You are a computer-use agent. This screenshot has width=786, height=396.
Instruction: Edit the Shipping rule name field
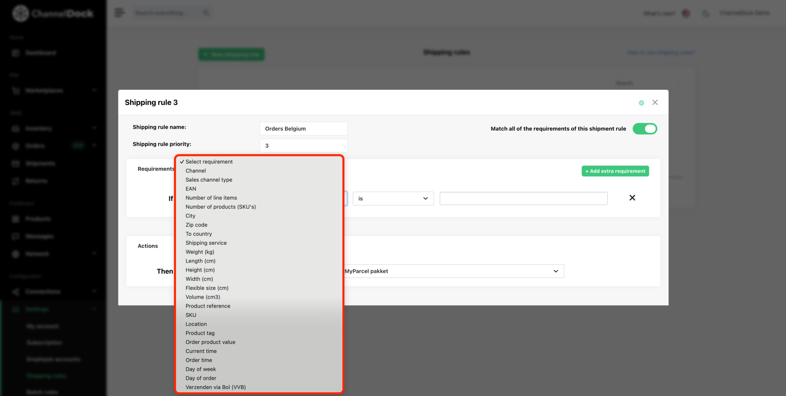304,129
